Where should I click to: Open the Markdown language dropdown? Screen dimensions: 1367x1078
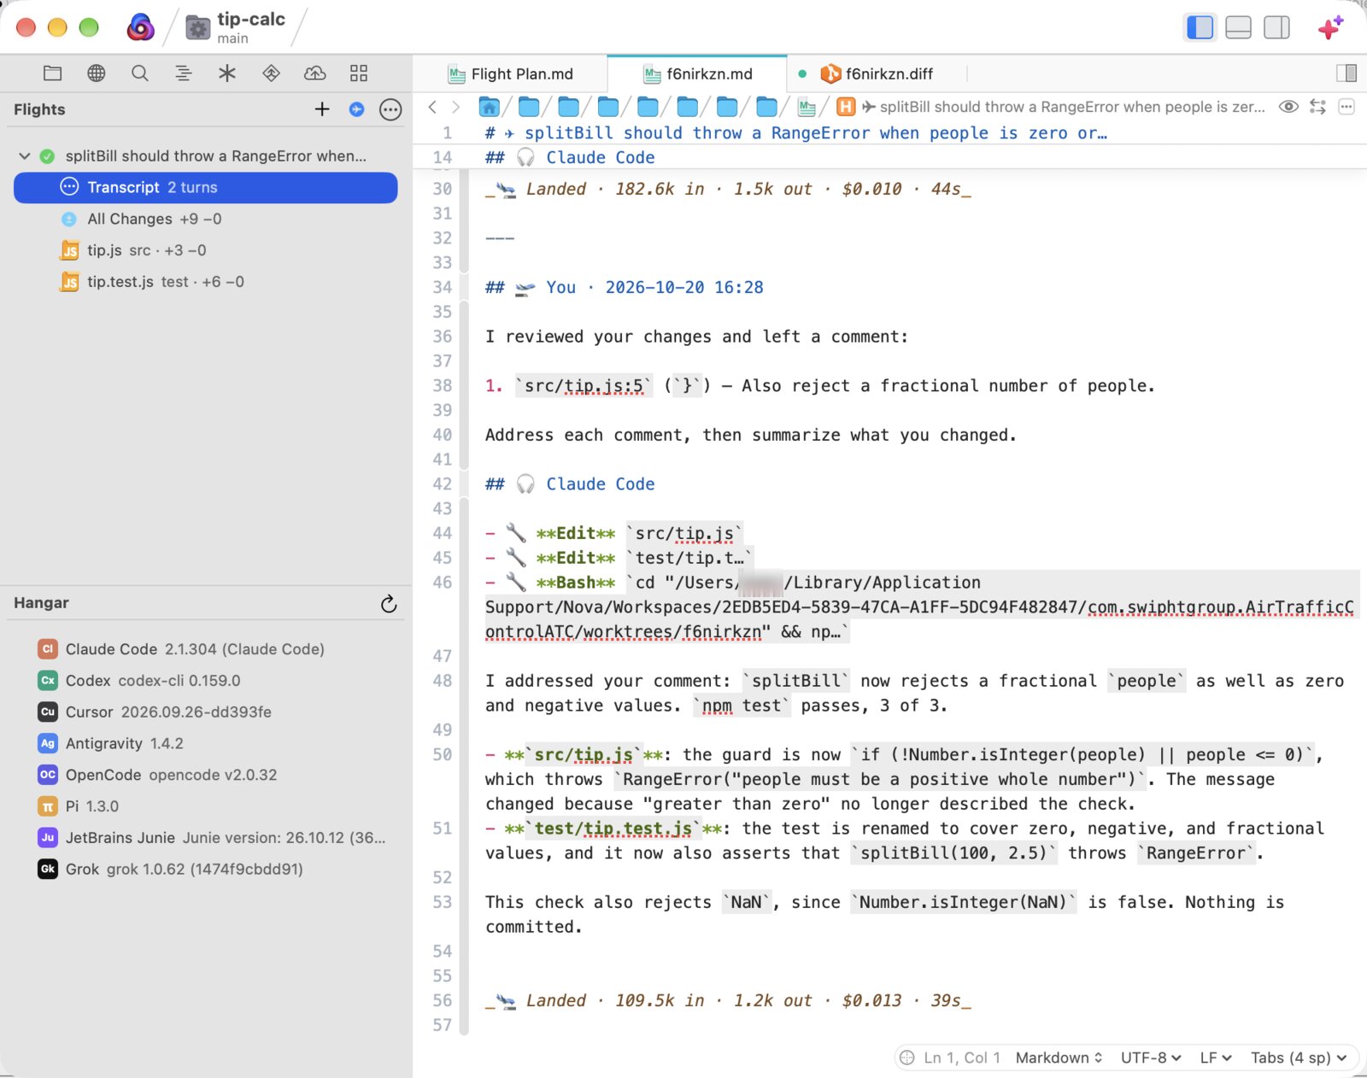click(1059, 1057)
